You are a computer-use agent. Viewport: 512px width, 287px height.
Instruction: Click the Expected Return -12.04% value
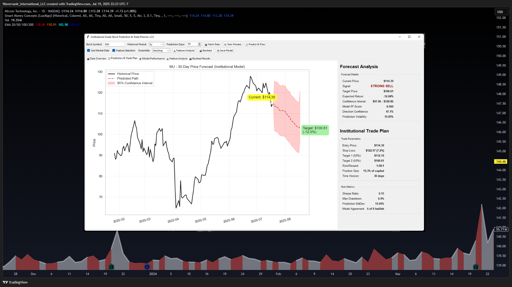(x=388, y=96)
